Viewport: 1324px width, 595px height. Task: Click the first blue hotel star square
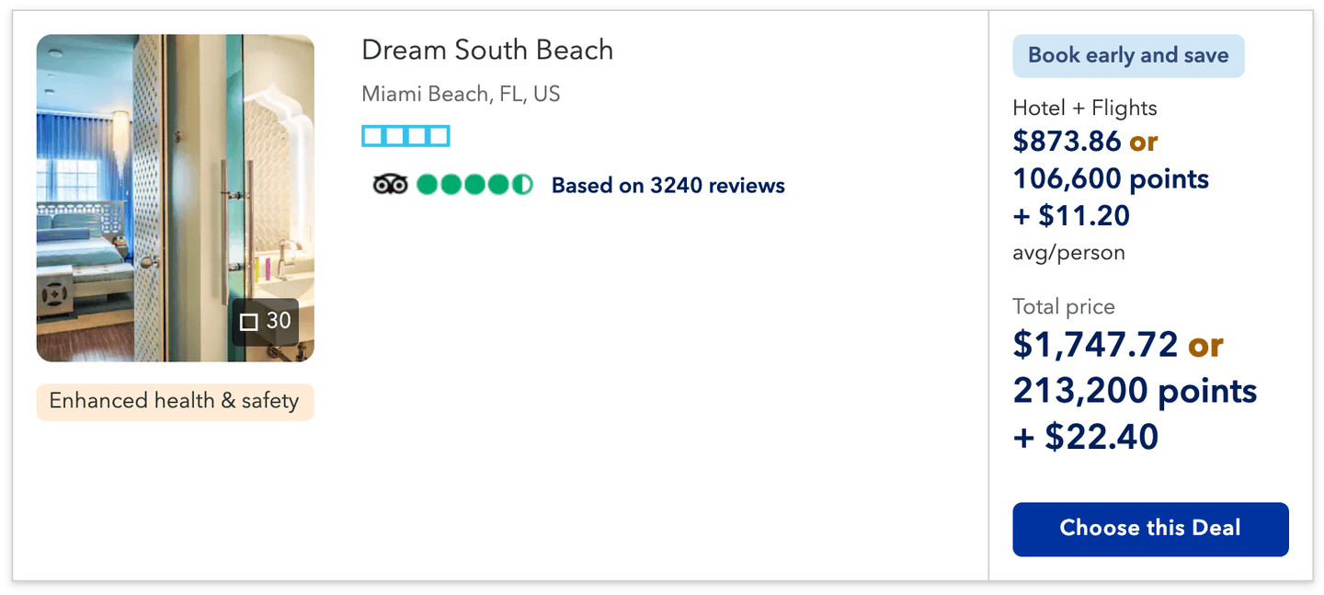(372, 136)
